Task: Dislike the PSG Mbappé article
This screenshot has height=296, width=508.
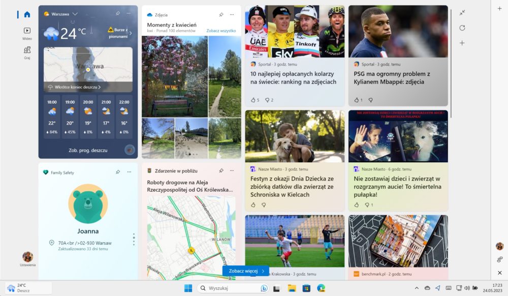Action: click(371, 100)
